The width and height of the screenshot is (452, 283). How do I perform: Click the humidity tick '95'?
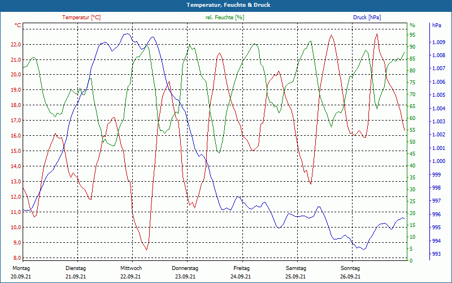(412, 35)
